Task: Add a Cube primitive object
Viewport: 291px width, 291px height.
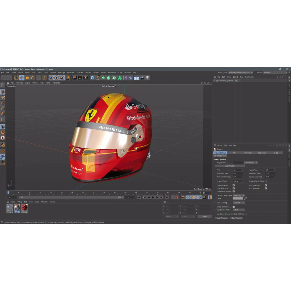Action: point(92,78)
